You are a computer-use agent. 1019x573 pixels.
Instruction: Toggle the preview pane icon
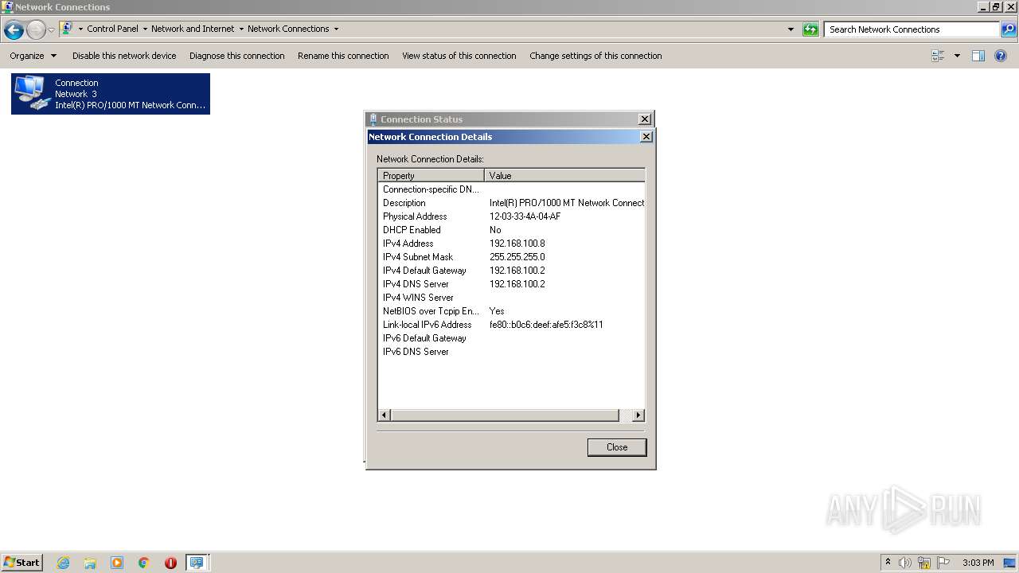(978, 56)
